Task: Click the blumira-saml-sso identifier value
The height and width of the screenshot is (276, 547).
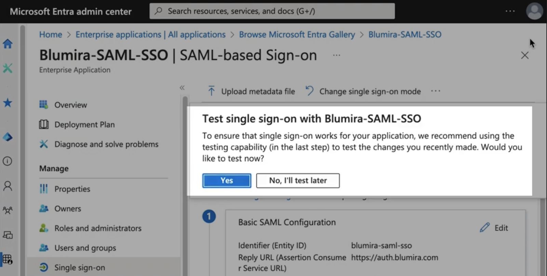Action: coord(382,246)
